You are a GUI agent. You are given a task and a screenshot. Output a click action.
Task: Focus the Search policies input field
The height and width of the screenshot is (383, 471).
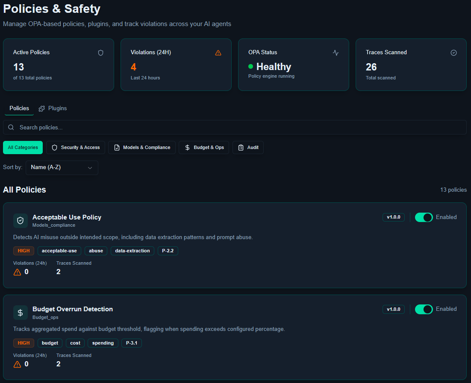pos(239,127)
